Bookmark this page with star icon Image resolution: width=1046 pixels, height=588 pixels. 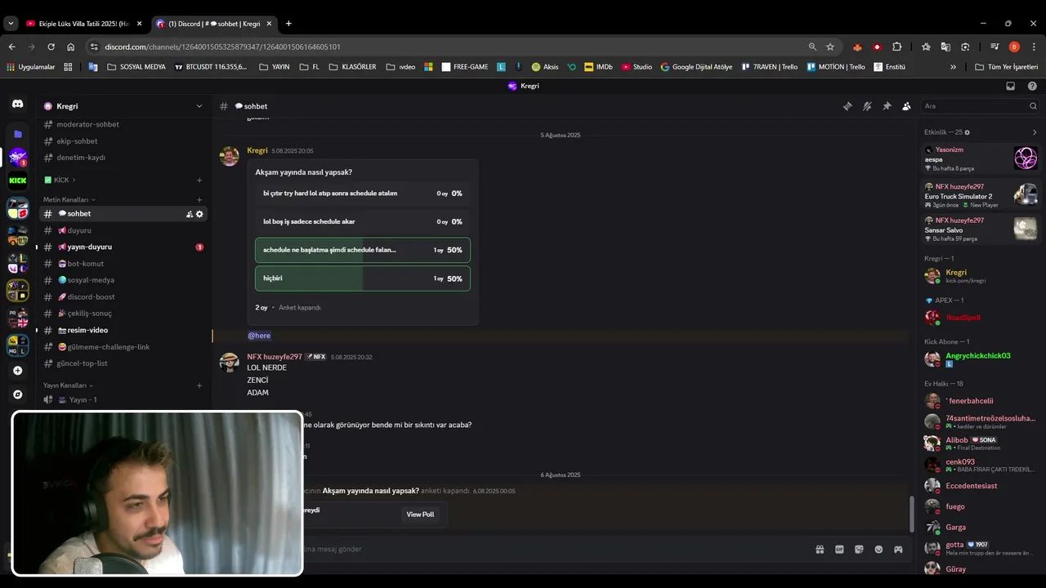point(830,47)
